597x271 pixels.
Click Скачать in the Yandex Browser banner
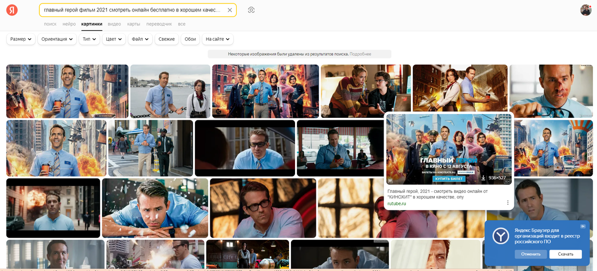566,254
